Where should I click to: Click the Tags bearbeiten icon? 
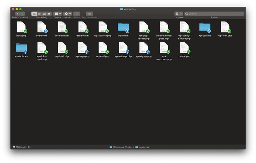[x=89, y=13]
